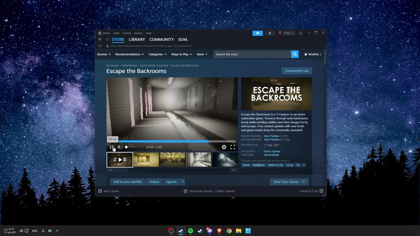Image resolution: width=420 pixels, height=236 pixels.
Task: Click Add to your wishlist
Action: pyautogui.click(x=127, y=182)
